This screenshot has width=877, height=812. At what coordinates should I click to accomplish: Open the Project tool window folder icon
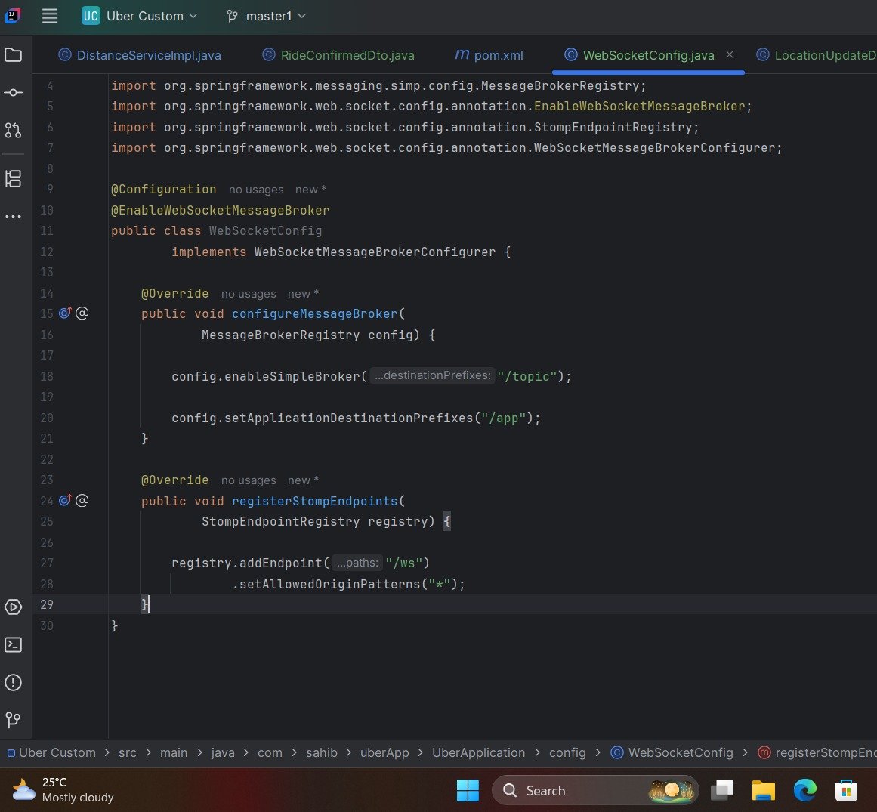[x=14, y=55]
